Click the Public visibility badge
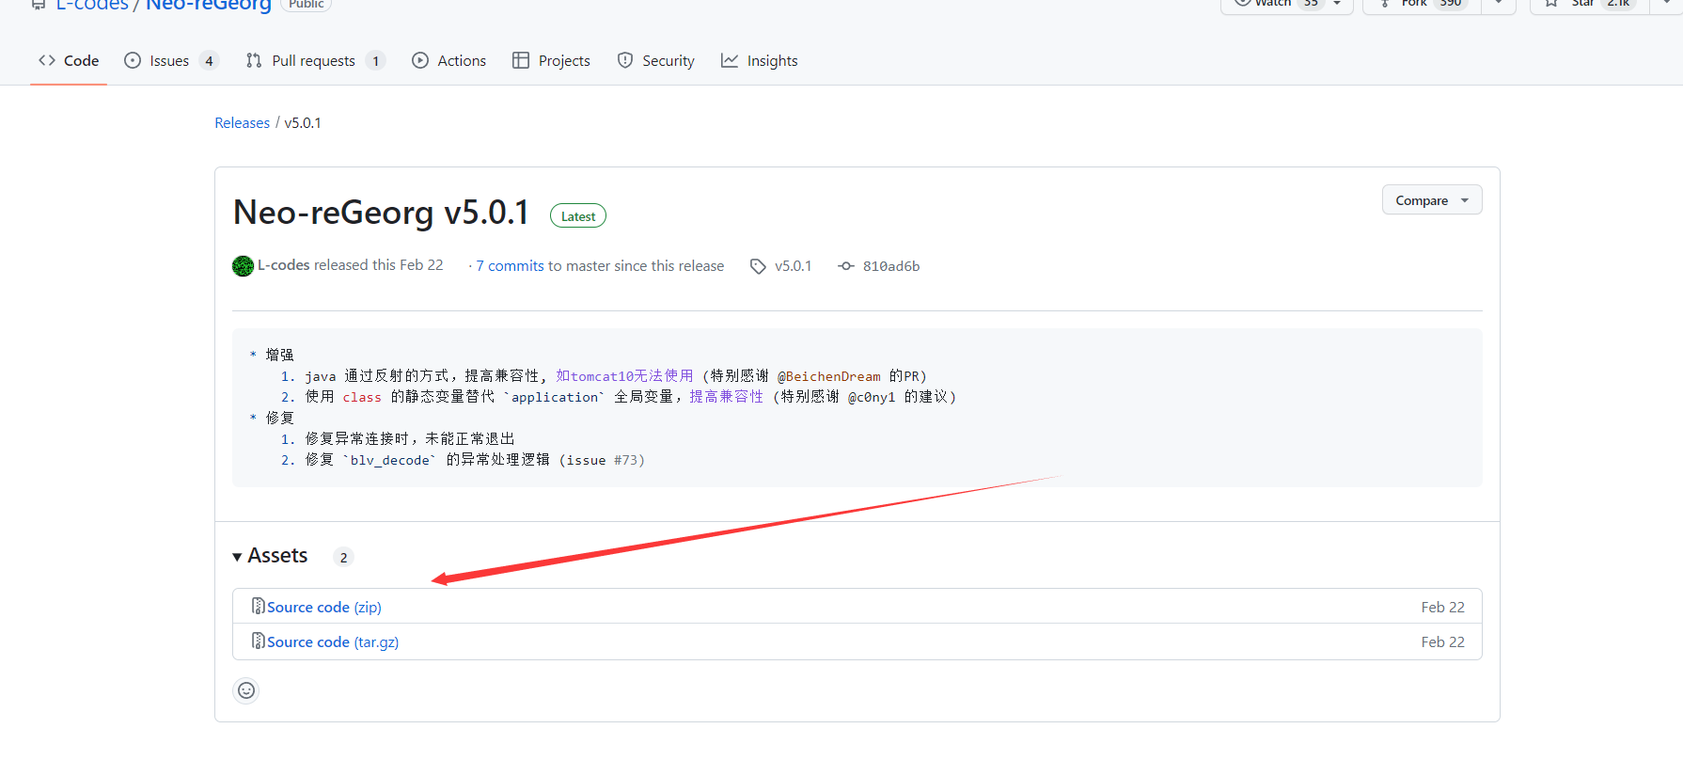This screenshot has width=1683, height=760. pyautogui.click(x=307, y=5)
